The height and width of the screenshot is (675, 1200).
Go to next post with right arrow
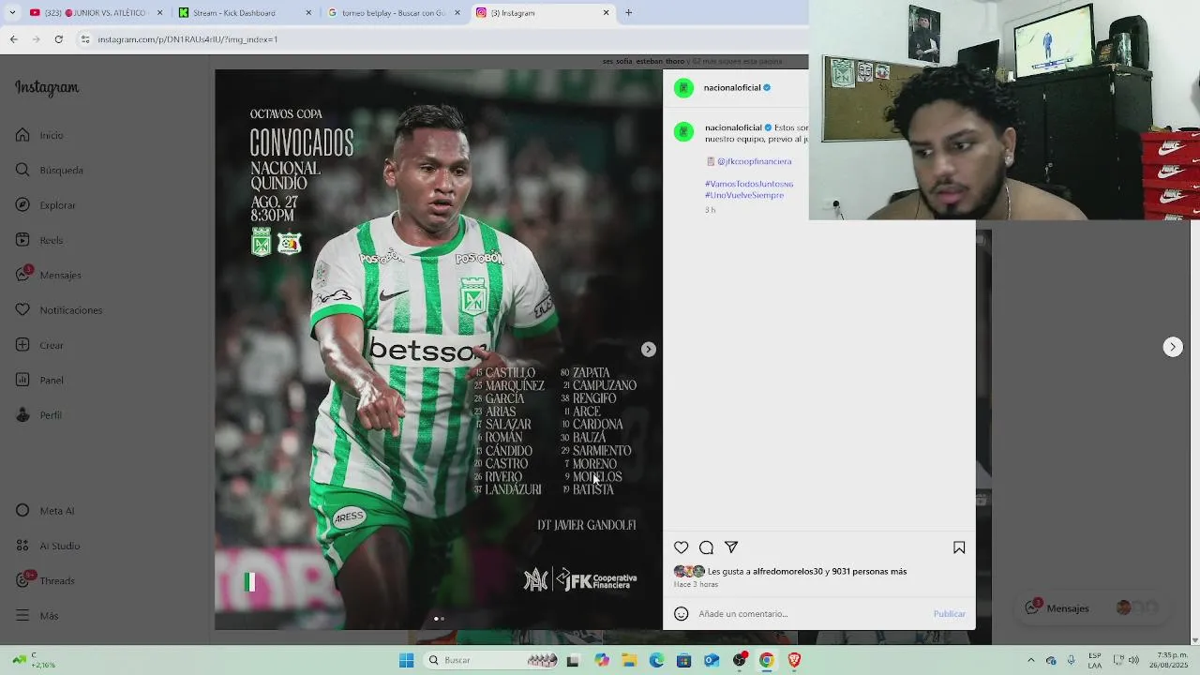coord(1173,347)
